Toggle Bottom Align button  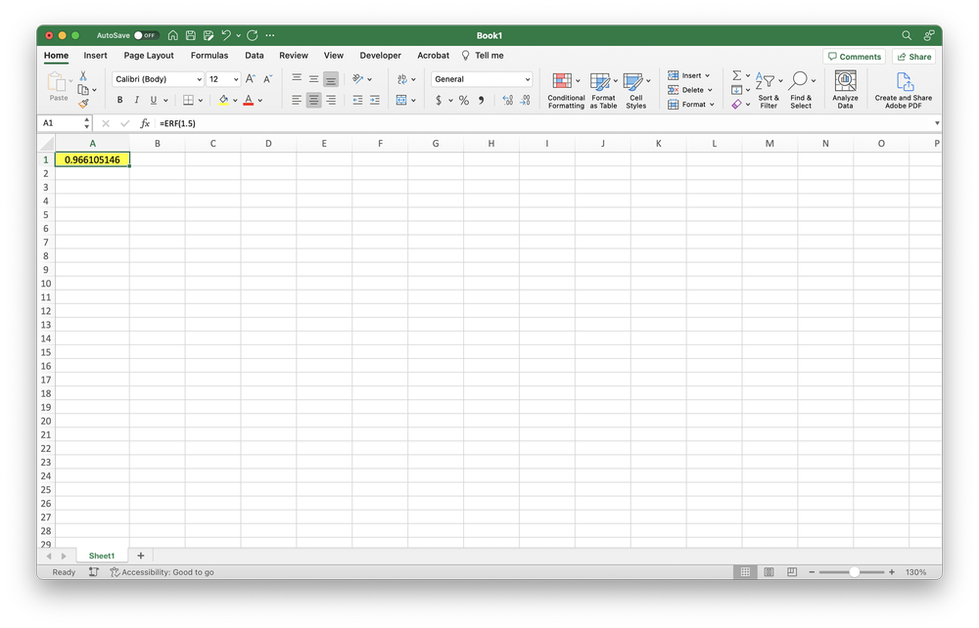point(331,79)
